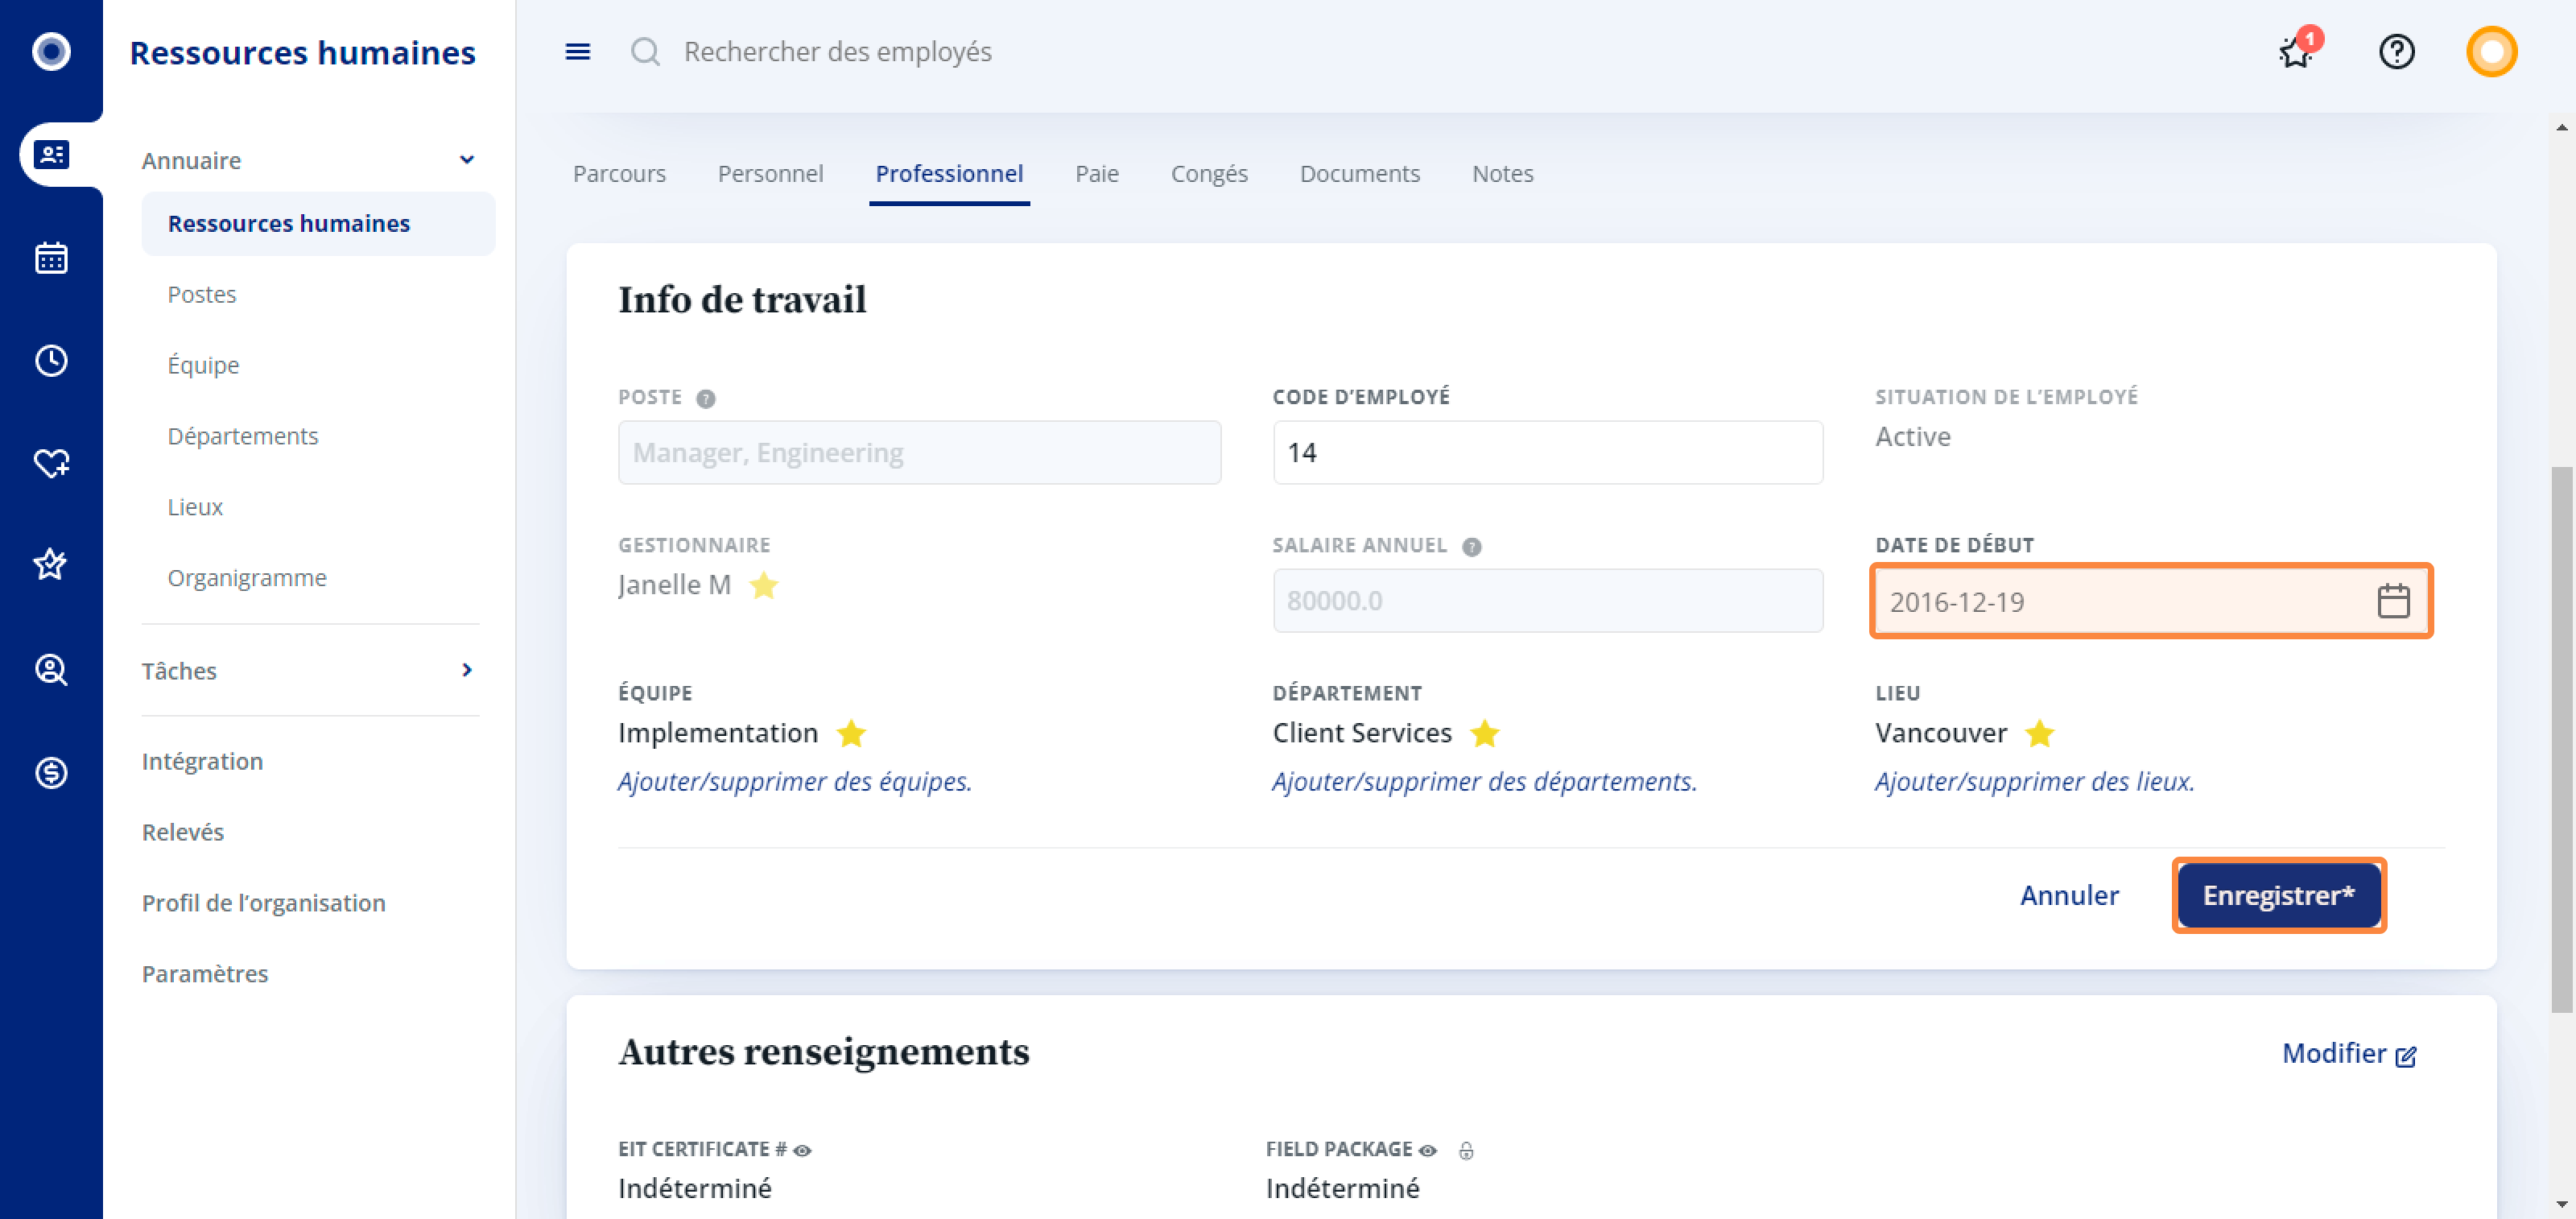Open the calendar sidebar icon
The width and height of the screenshot is (2576, 1219).
click(51, 258)
